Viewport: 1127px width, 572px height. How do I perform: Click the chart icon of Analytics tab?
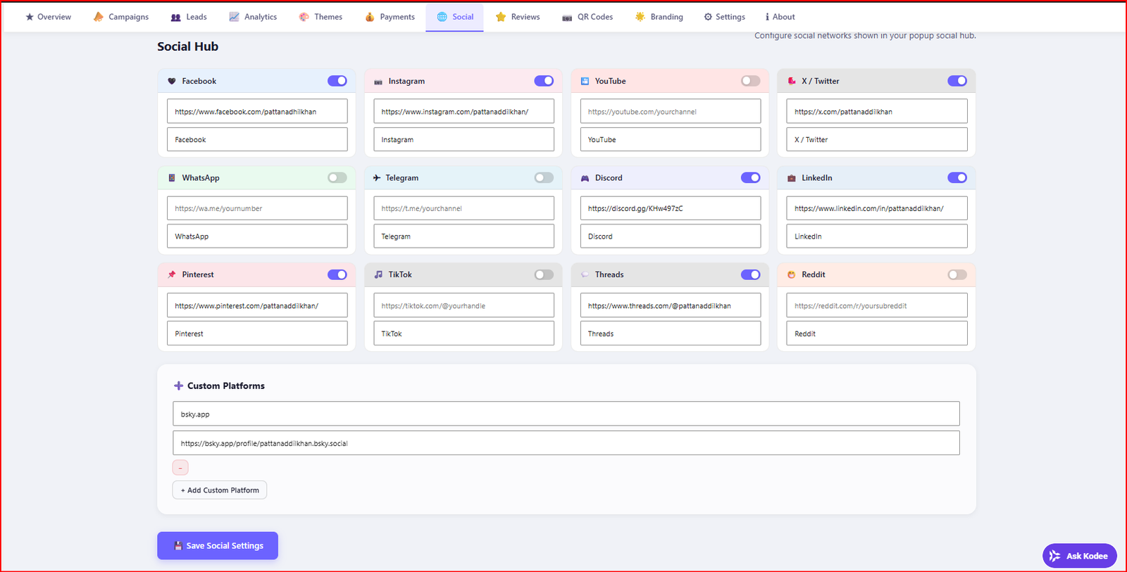click(234, 17)
